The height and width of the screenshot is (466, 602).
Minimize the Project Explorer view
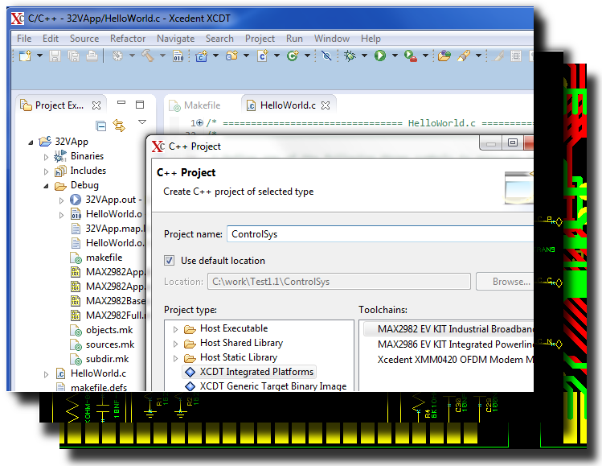[121, 103]
